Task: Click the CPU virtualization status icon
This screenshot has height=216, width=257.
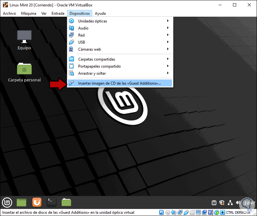Action: tap(210, 212)
